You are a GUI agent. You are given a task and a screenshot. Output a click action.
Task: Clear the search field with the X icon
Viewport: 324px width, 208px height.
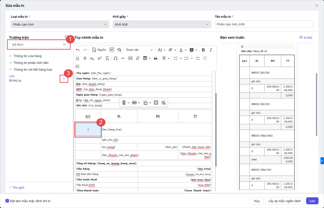pos(64,45)
